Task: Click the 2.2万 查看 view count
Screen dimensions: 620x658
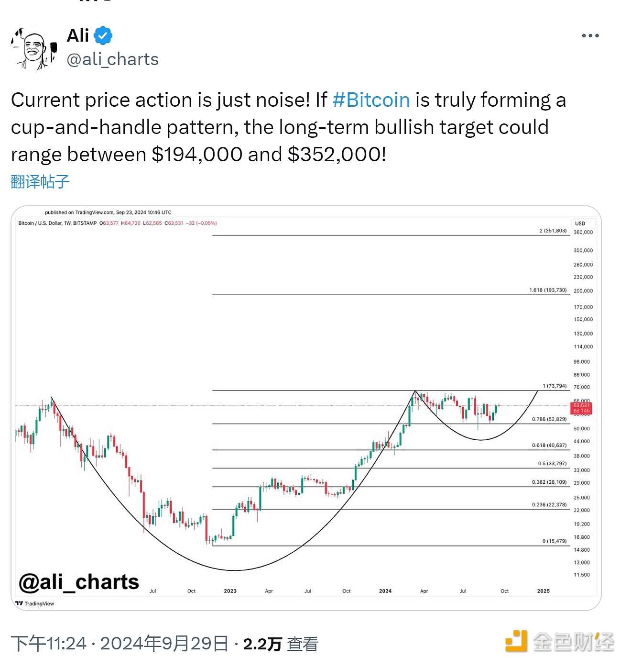Action: (x=281, y=644)
